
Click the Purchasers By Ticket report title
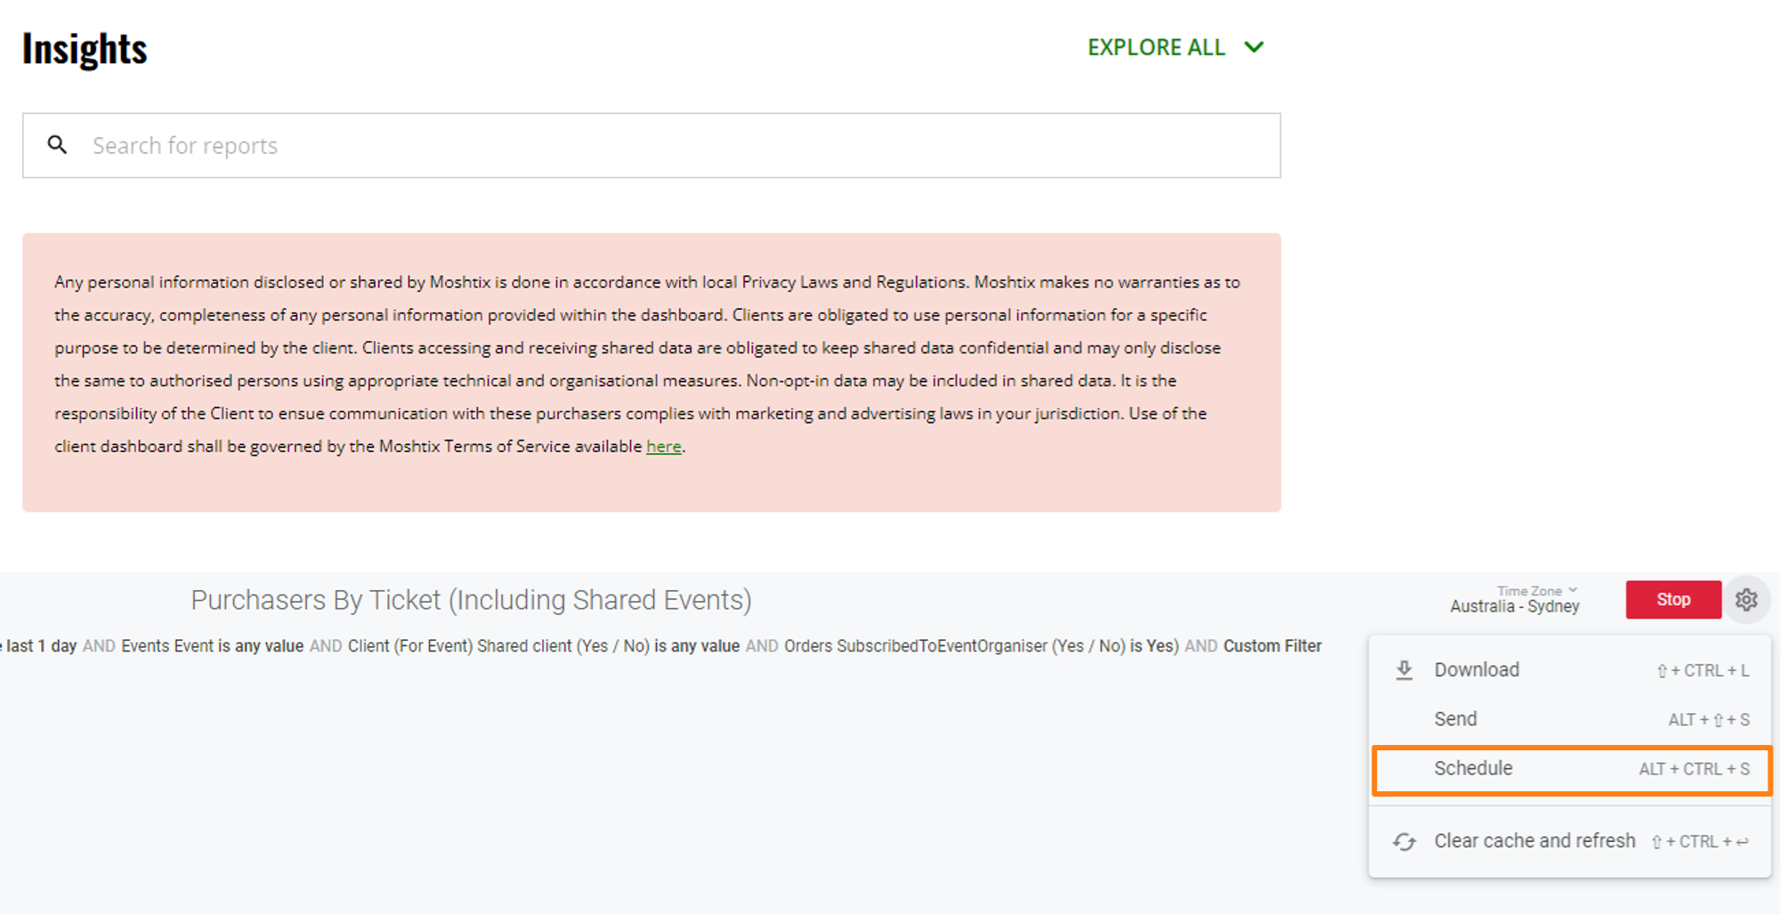pos(471,600)
